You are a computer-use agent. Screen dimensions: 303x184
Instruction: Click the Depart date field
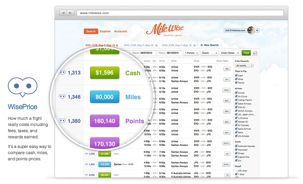[143, 53]
